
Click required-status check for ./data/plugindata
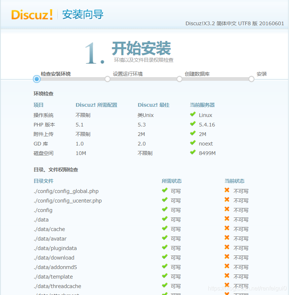(165, 247)
